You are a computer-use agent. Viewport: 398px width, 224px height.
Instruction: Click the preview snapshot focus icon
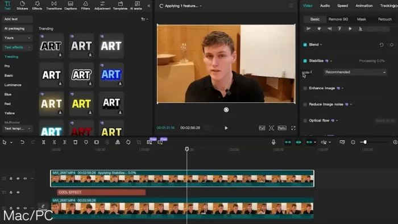click(271, 128)
